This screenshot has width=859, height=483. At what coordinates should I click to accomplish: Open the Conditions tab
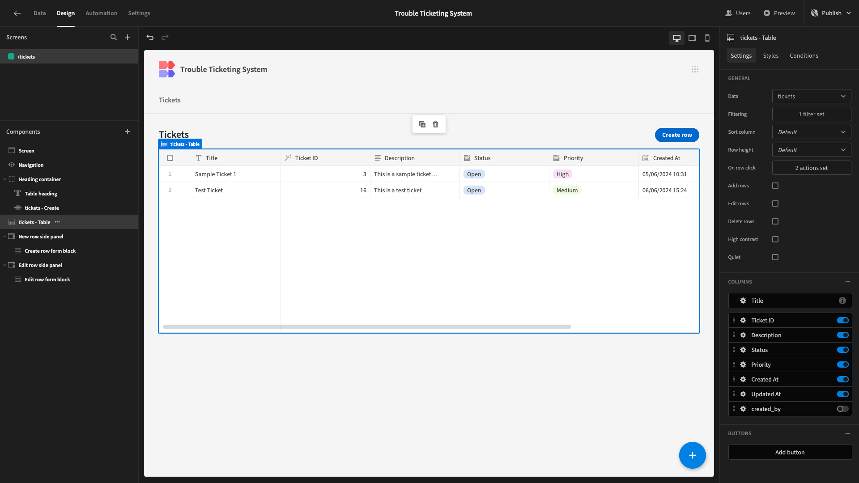pyautogui.click(x=804, y=56)
